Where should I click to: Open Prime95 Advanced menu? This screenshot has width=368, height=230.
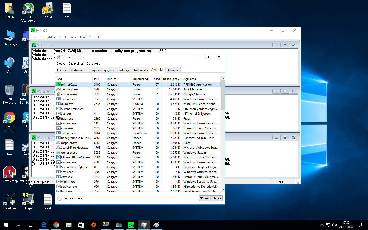[55, 37]
